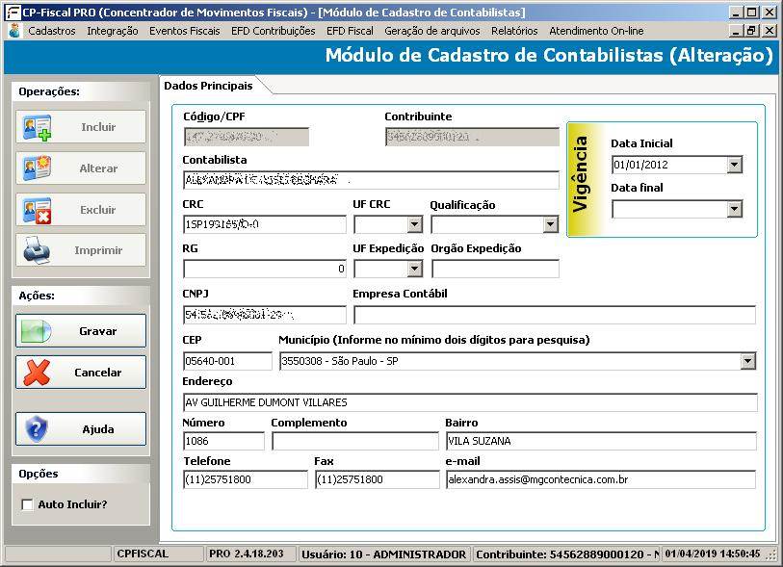Click the red X Cancelar icon
The image size is (783, 567).
click(36, 373)
